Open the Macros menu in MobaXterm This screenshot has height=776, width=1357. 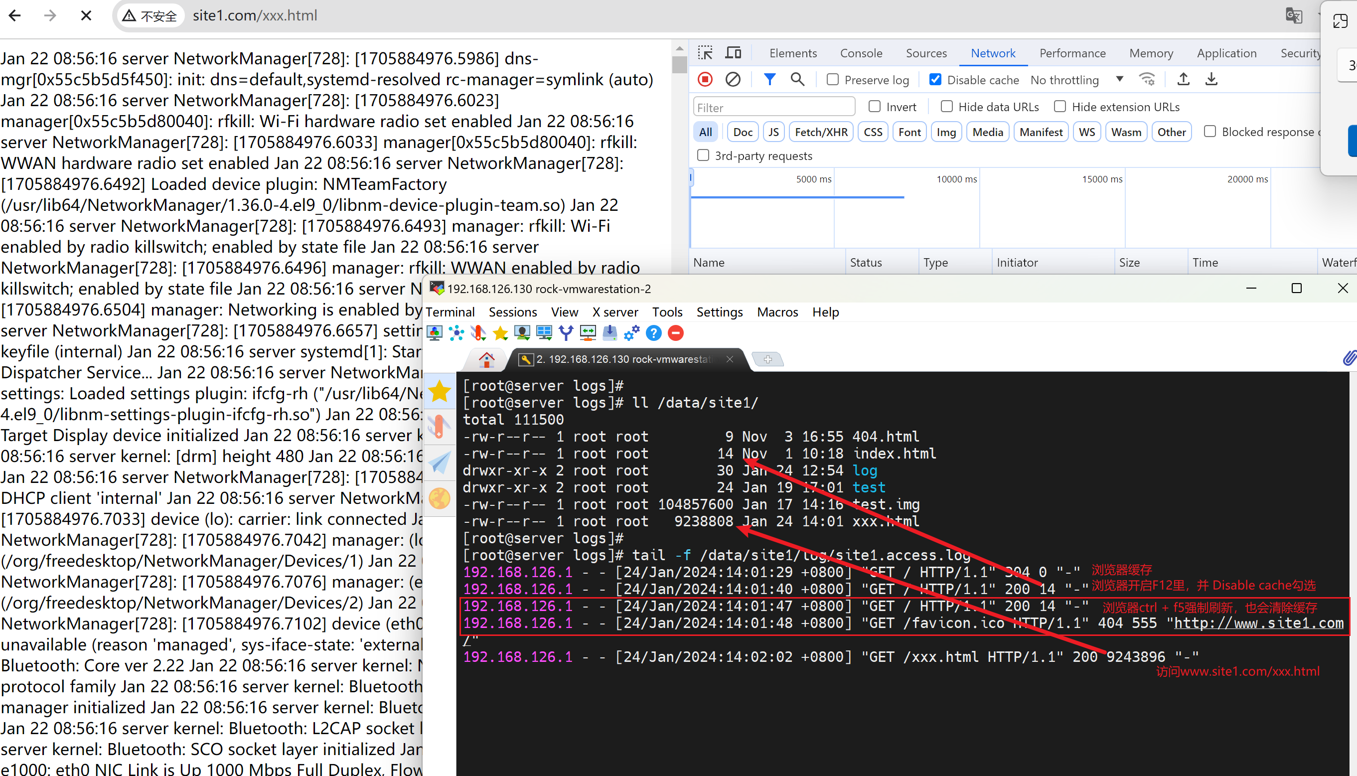777,312
